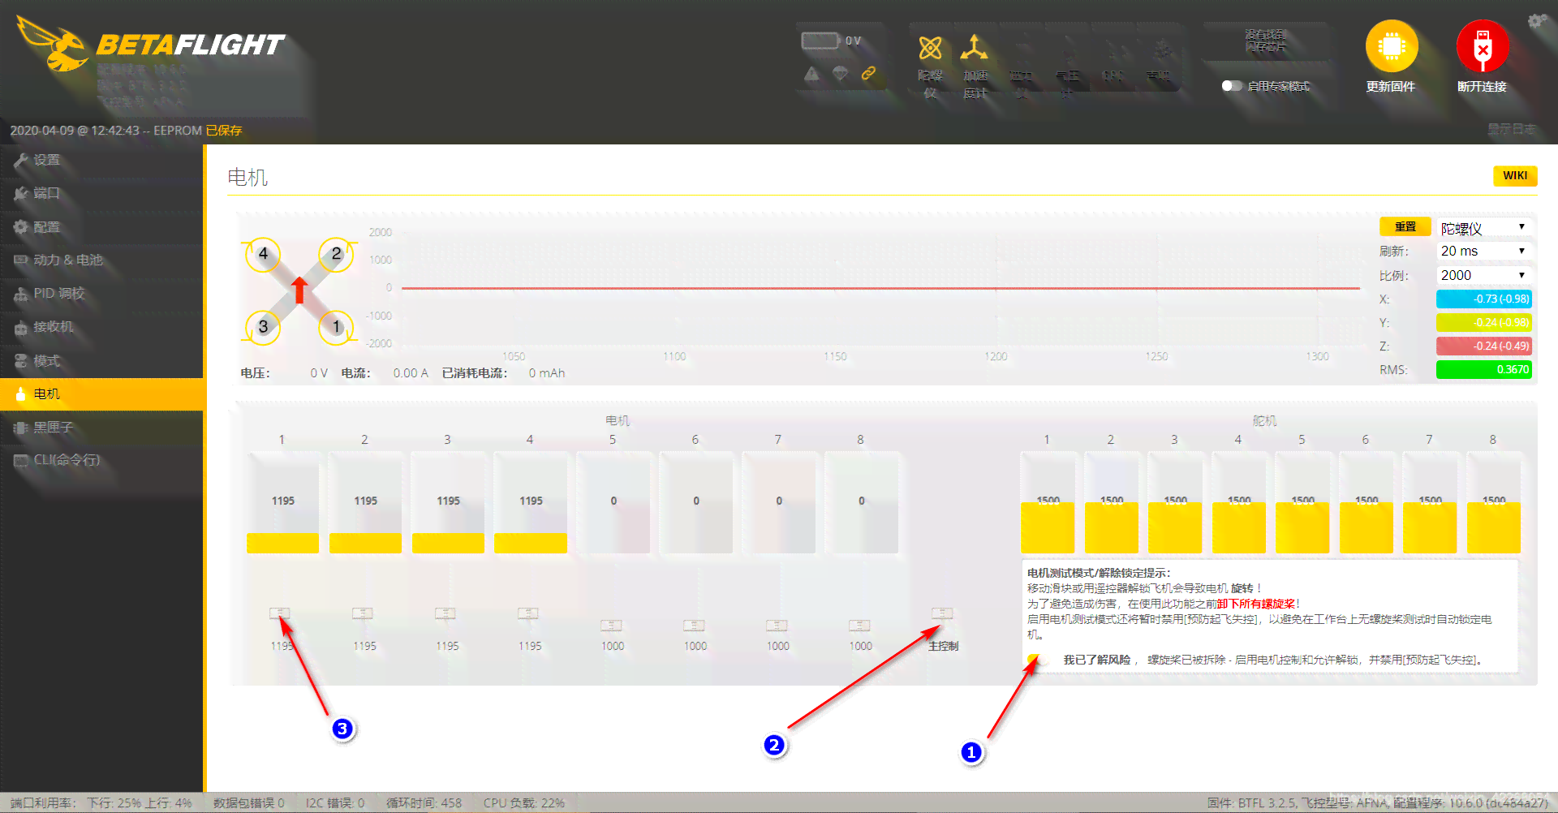
Task: Click the red forward arrow in quad diagram
Action: (299, 290)
